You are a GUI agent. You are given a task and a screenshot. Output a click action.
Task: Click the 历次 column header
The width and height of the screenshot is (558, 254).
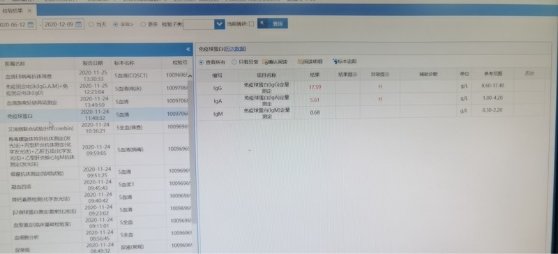tap(529, 73)
